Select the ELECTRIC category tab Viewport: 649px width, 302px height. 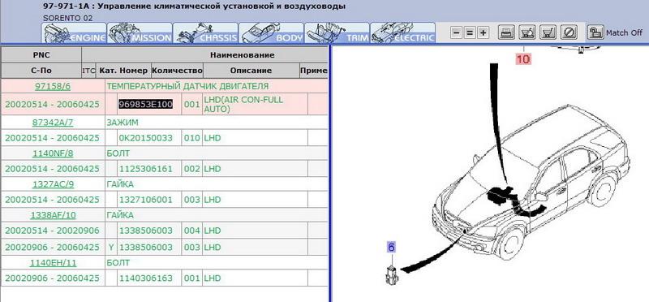pyautogui.click(x=402, y=32)
